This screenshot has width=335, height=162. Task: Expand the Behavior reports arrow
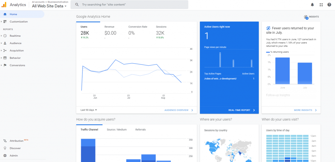(x=1, y=58)
